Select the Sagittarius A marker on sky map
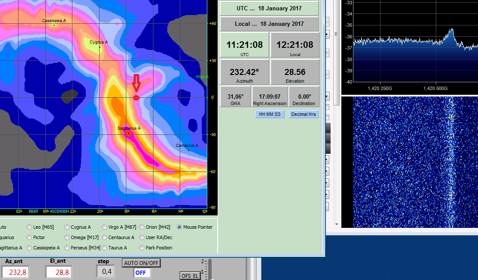This screenshot has width=478, height=280. 128,133
